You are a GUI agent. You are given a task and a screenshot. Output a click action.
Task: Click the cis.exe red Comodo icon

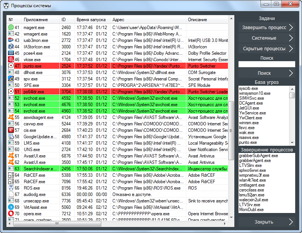pos(11,130)
